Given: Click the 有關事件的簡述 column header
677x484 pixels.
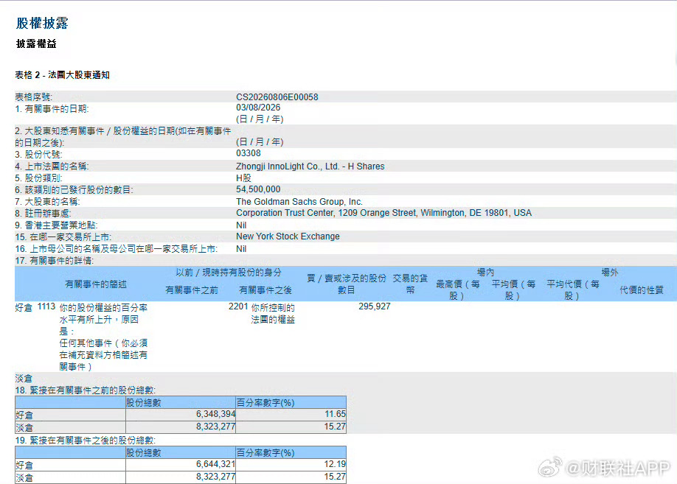Looking at the screenshot, I should (x=96, y=284).
